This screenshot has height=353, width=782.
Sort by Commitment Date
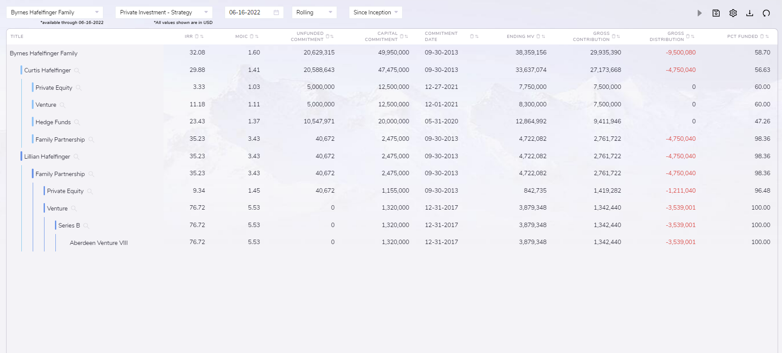coord(477,37)
